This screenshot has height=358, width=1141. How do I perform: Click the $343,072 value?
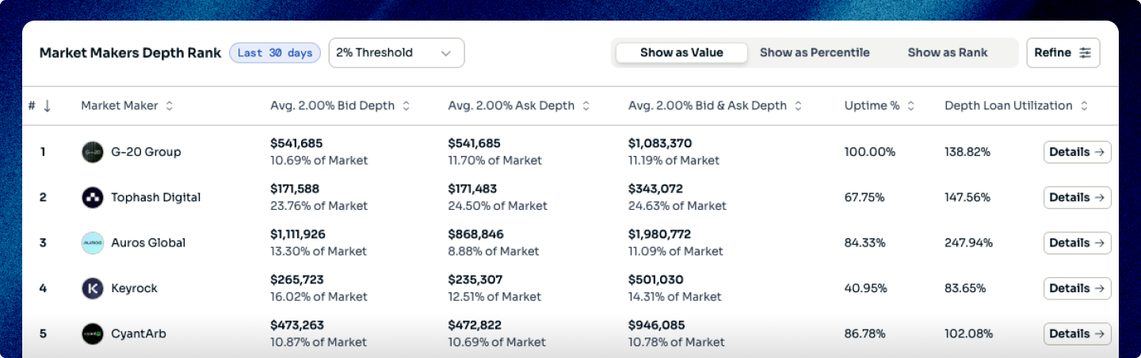point(655,189)
